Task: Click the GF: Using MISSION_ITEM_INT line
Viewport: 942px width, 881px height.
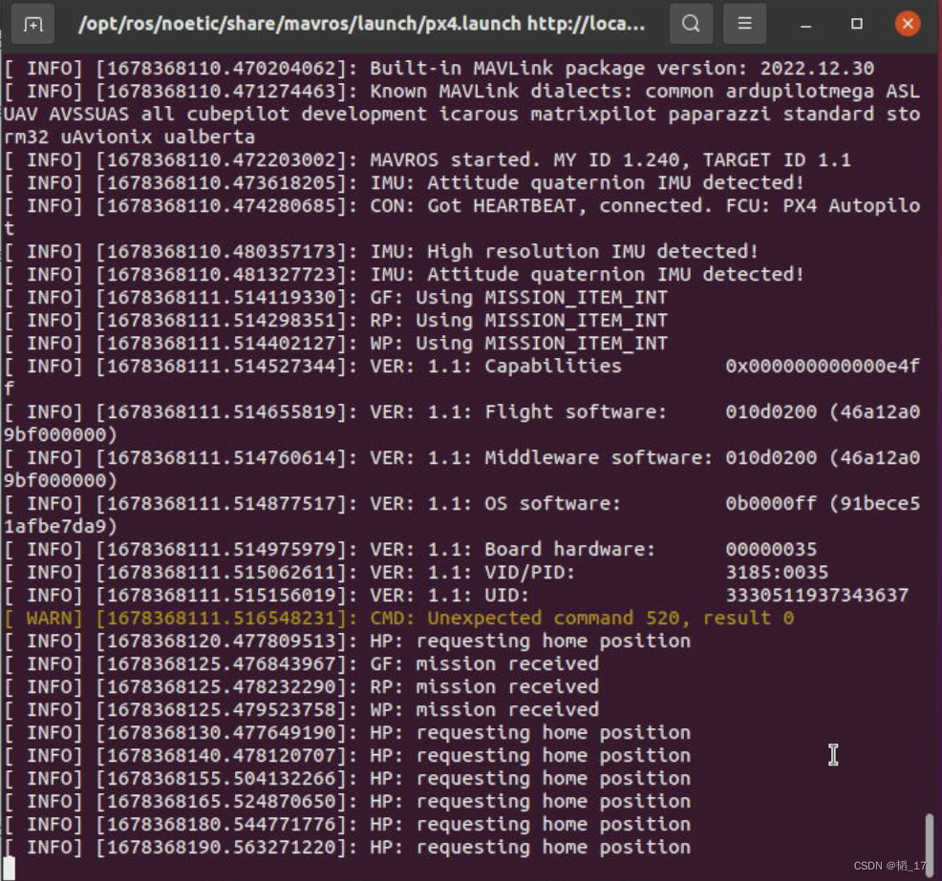Action: [x=335, y=298]
